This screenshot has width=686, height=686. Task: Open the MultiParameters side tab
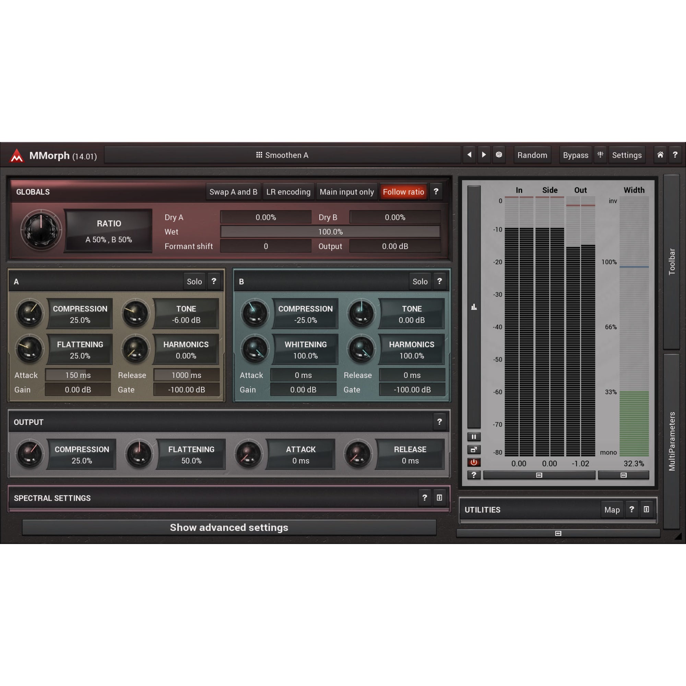[672, 441]
